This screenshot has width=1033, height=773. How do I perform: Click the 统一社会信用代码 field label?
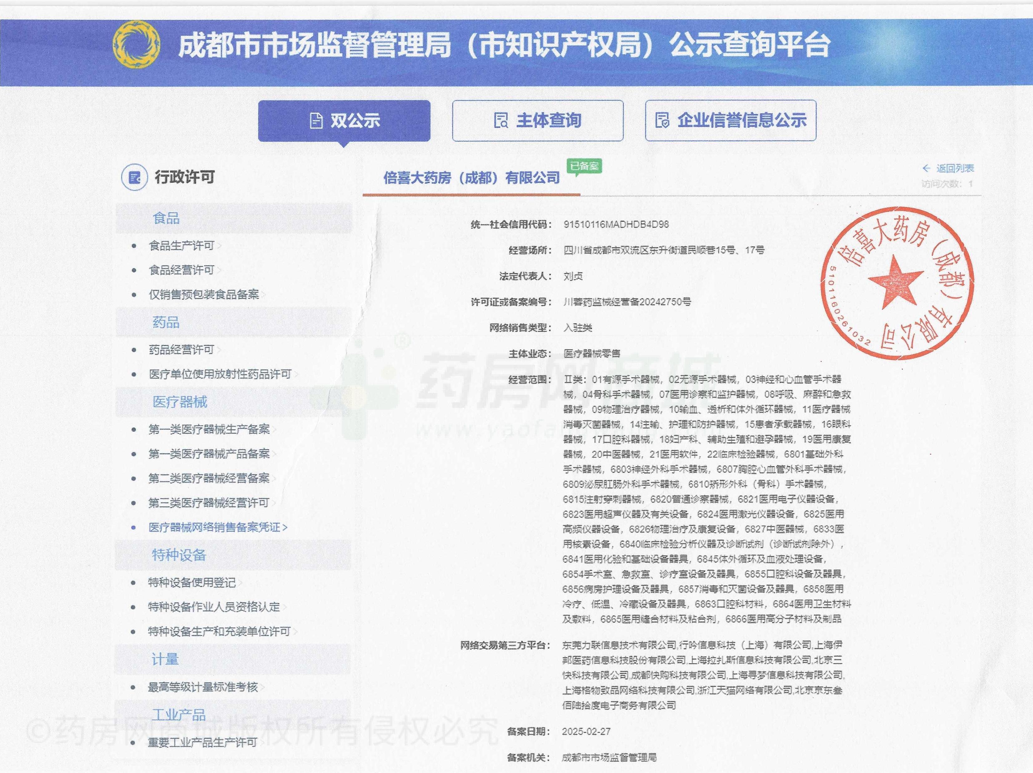[x=511, y=224]
